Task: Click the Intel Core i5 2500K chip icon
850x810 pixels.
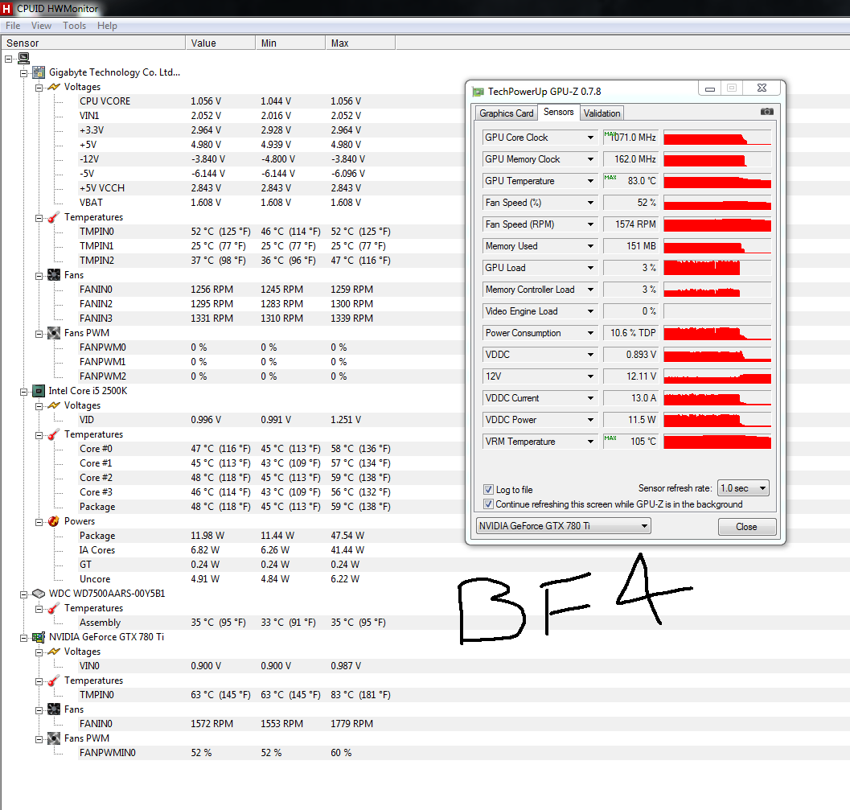Action: click(x=39, y=391)
